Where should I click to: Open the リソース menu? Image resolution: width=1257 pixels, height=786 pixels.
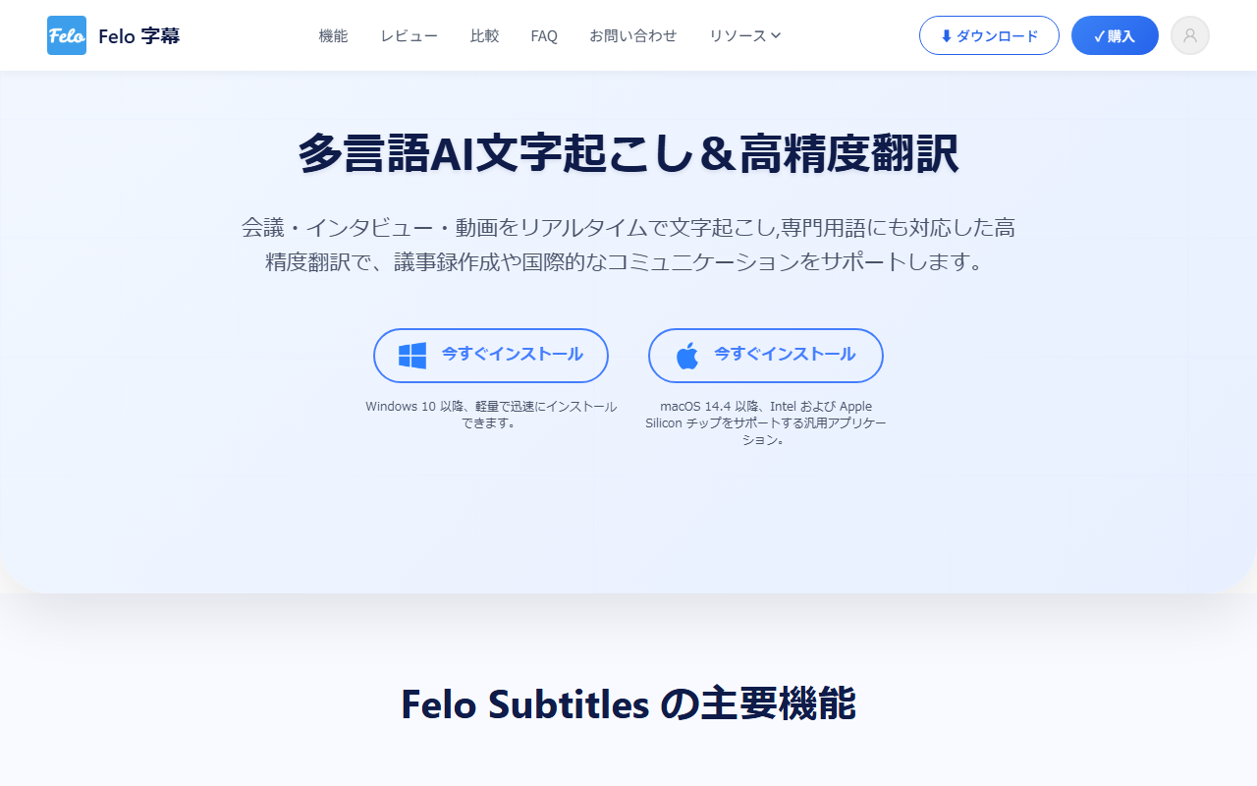click(738, 36)
